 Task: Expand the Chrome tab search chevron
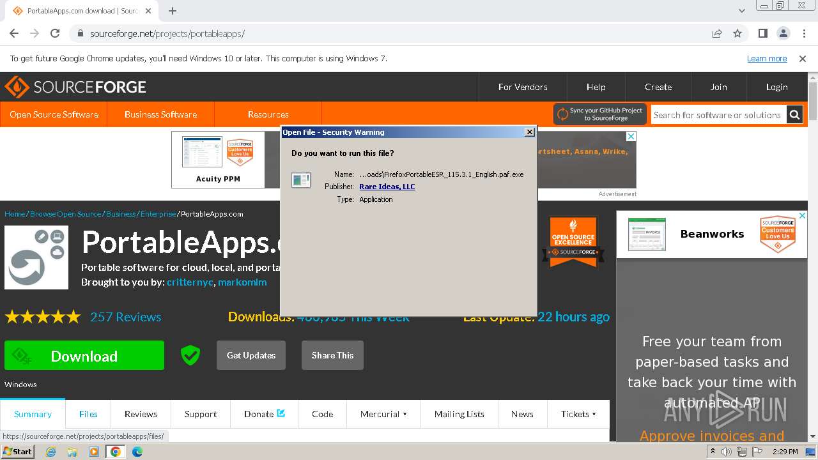tap(742, 11)
